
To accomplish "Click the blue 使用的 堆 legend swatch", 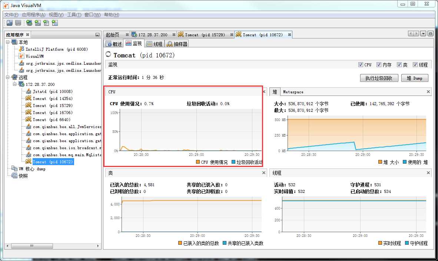I will click(405, 162).
